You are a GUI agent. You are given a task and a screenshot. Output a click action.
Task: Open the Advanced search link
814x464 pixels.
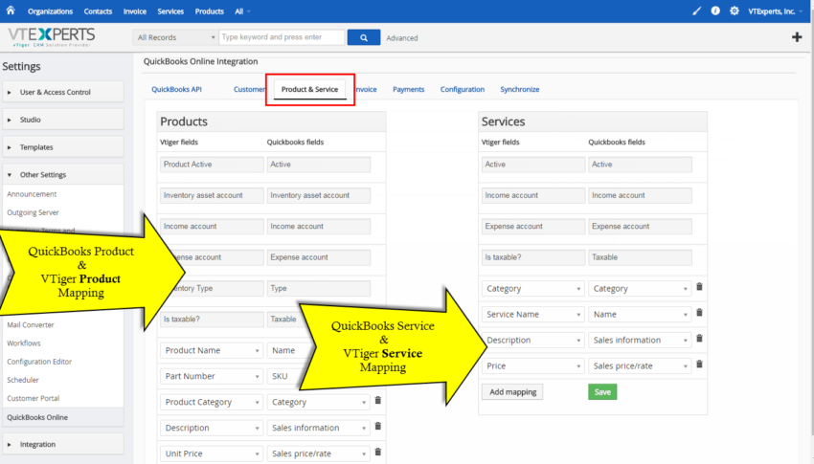coord(402,38)
